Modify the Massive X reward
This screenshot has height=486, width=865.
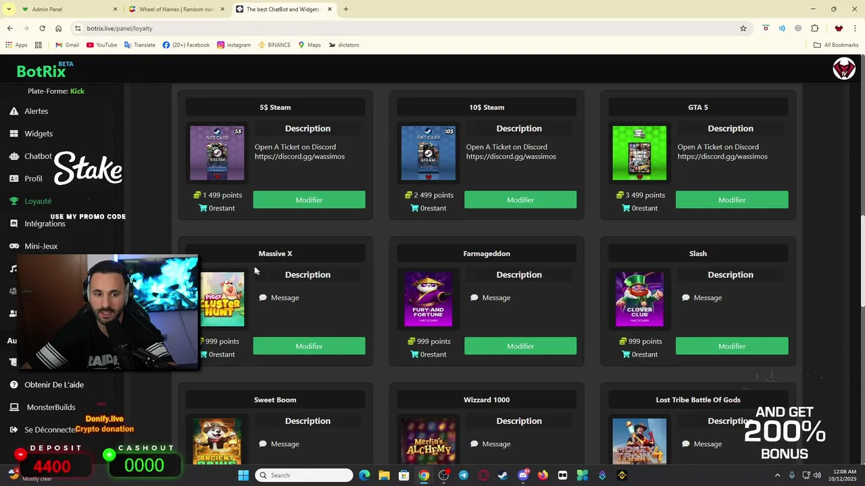point(309,346)
